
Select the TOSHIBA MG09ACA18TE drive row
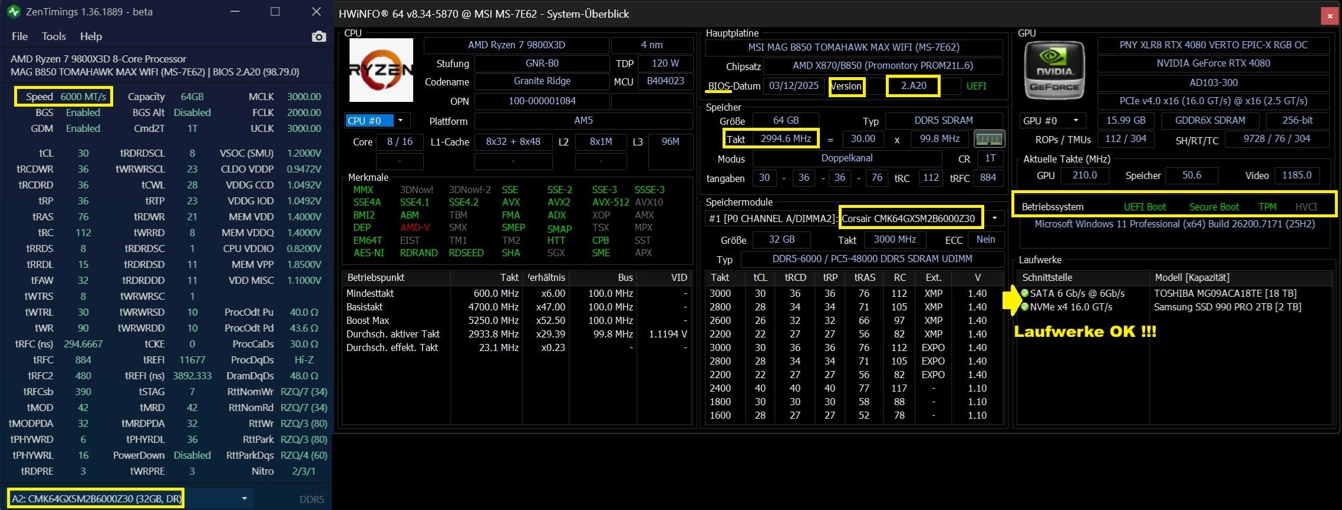(x=1174, y=293)
